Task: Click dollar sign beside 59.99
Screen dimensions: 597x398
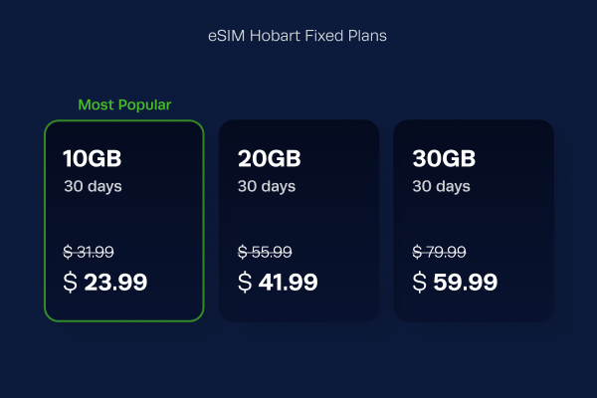Action: [x=420, y=283]
